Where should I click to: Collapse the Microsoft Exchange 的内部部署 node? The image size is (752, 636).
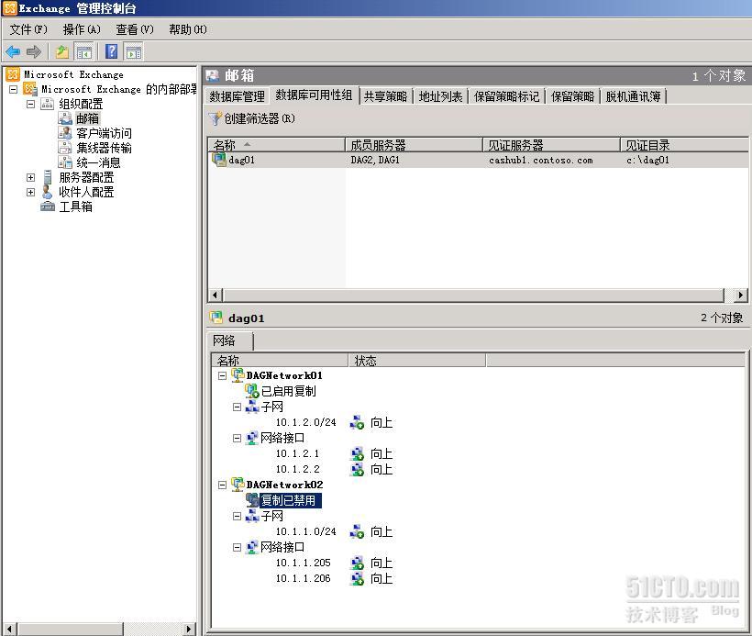(14, 89)
